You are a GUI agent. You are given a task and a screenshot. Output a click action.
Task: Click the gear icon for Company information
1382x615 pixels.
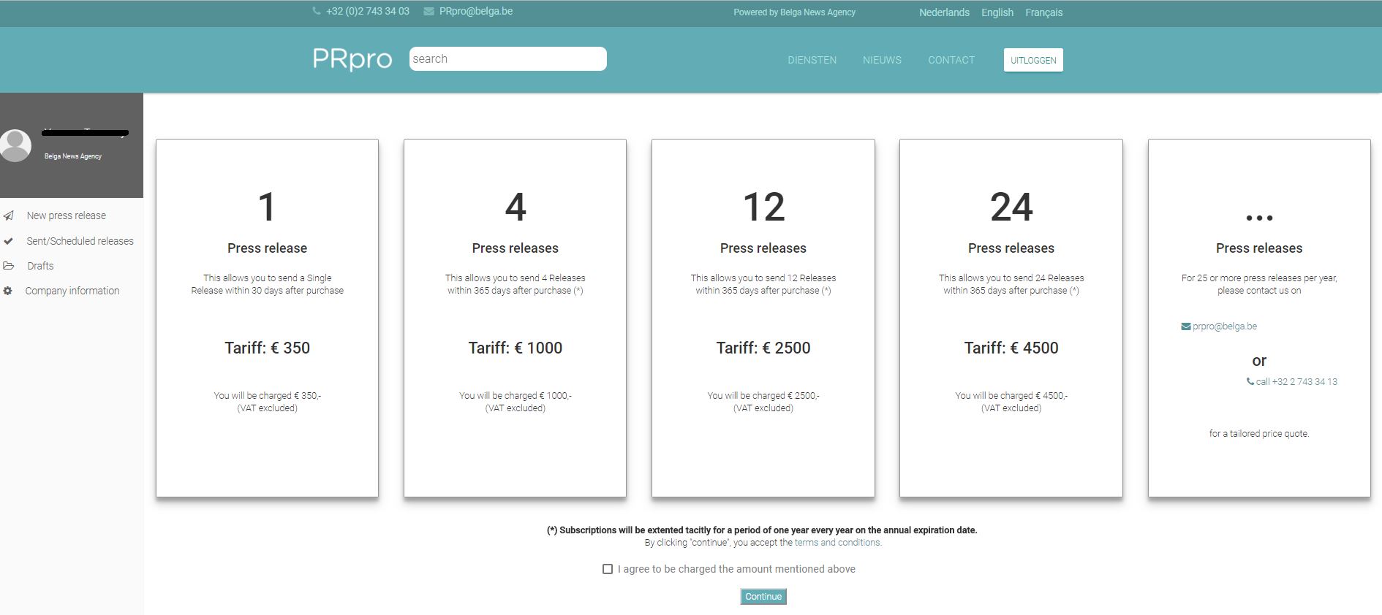pyautogui.click(x=8, y=291)
